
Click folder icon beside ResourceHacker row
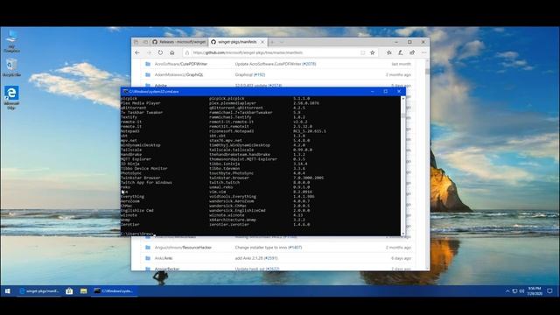tap(148, 247)
